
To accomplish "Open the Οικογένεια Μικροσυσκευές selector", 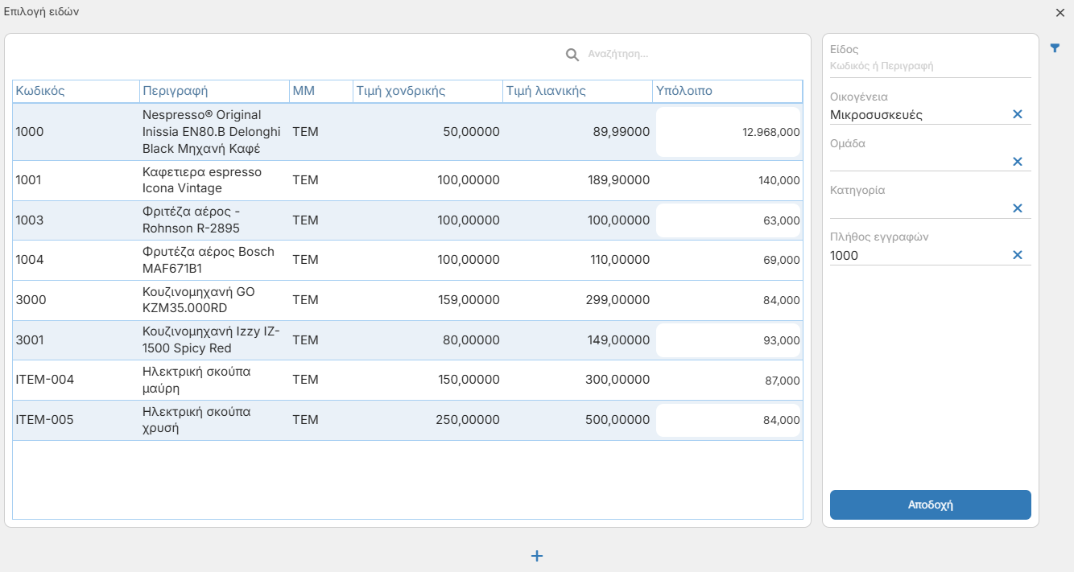I will click(919, 115).
